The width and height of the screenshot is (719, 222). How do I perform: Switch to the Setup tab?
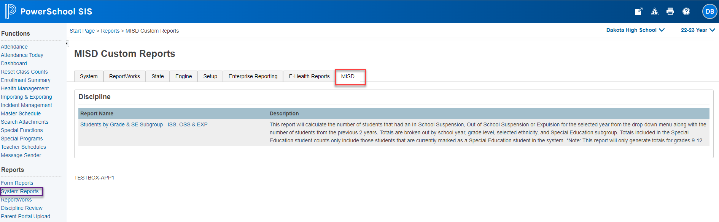pyautogui.click(x=210, y=76)
